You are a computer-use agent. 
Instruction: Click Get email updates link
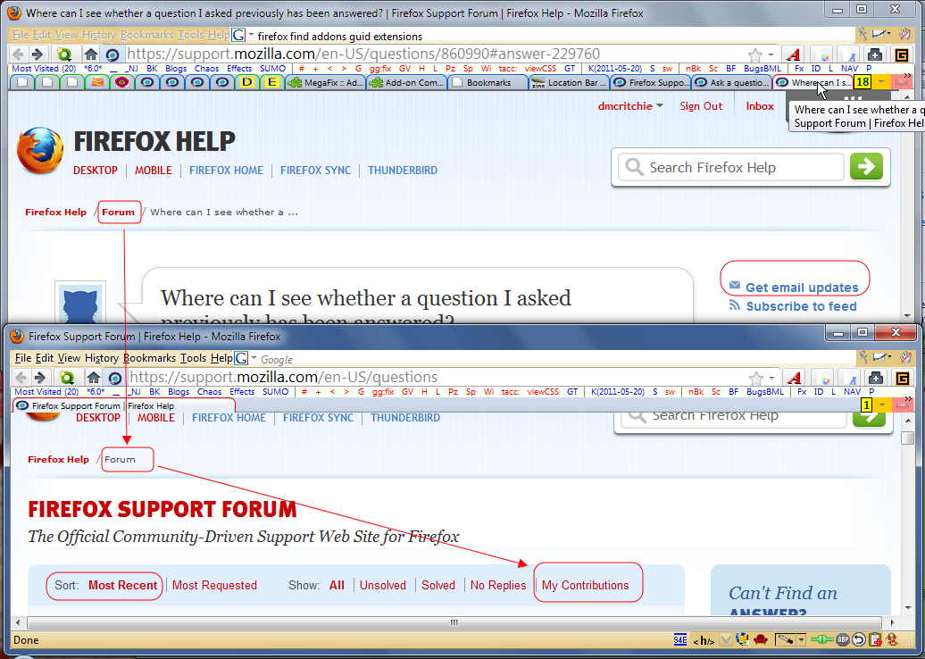tap(802, 288)
